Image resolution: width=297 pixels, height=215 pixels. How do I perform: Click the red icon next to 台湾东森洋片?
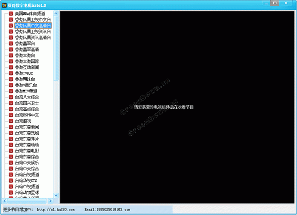pos(11,139)
